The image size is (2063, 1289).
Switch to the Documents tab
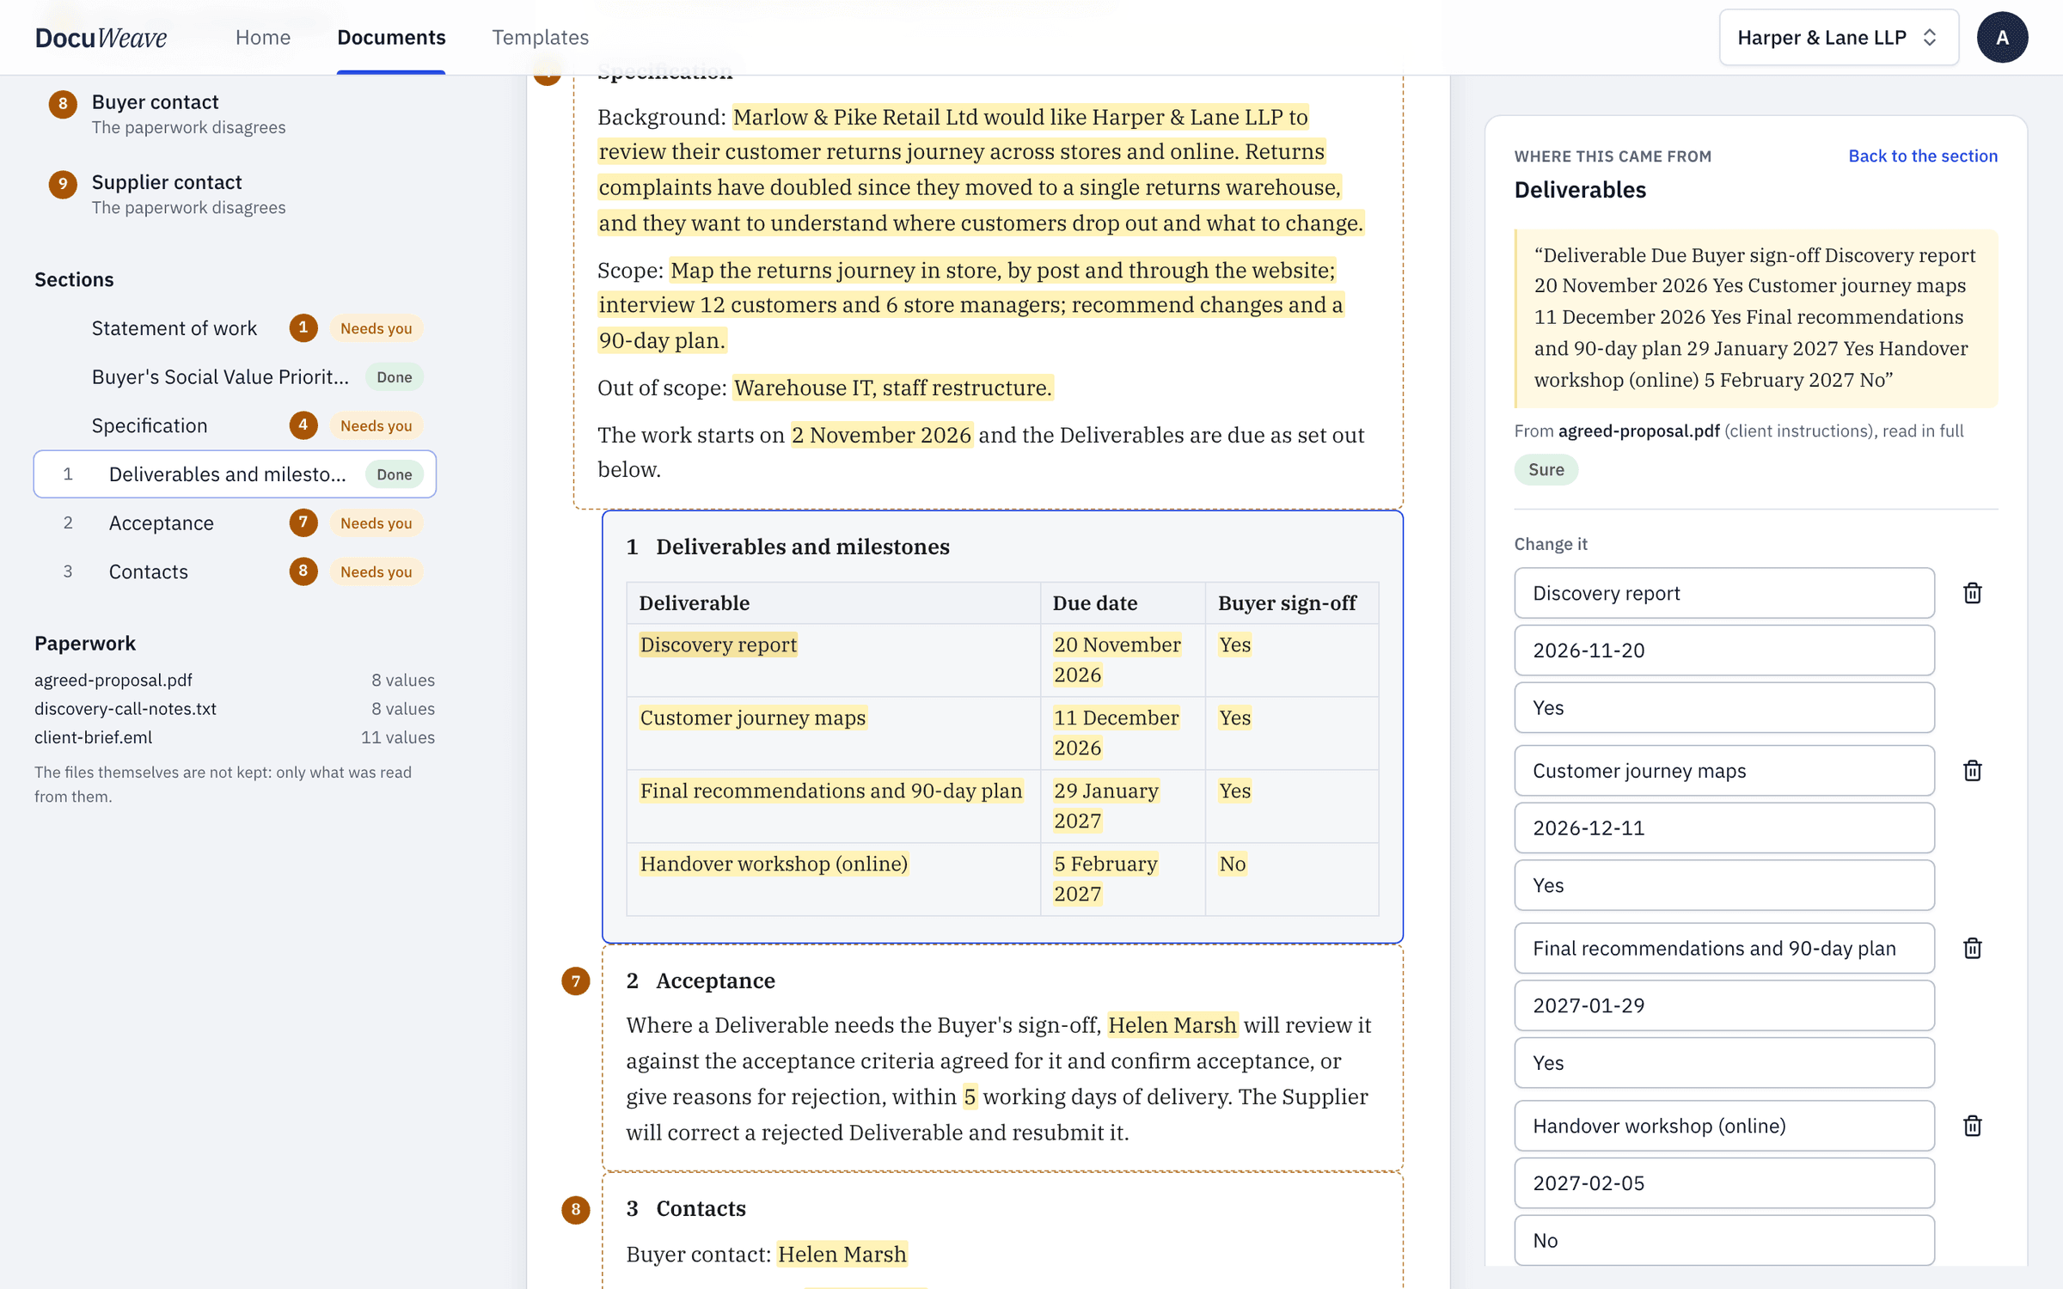click(x=391, y=37)
